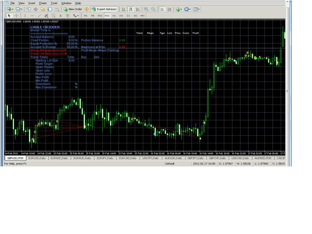Image resolution: width=312 pixels, height=234 pixels.
Task: Toggle the Expert Advisors button
Action: [x=104, y=9]
